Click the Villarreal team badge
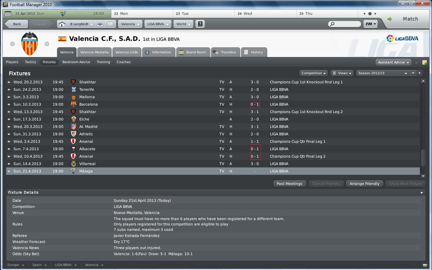432x270 pixels. click(74, 164)
